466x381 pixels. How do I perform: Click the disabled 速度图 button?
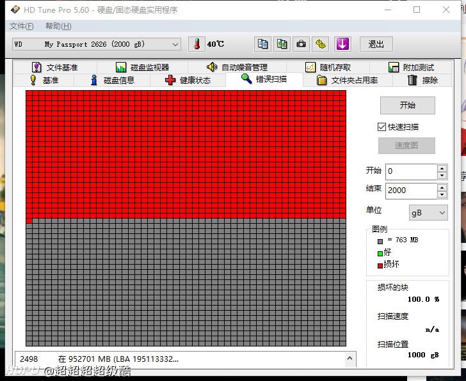(x=406, y=145)
